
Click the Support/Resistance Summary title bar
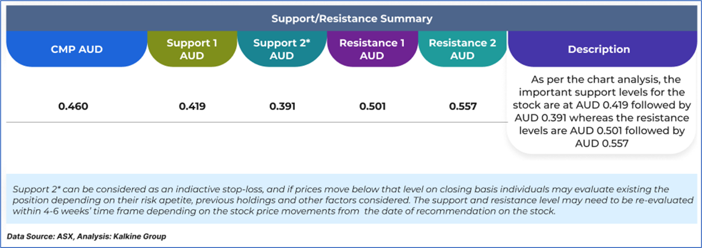point(351,19)
